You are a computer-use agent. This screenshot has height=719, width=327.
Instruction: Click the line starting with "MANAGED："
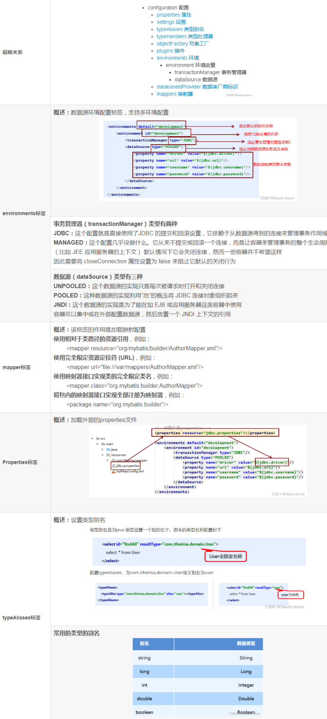[190, 243]
